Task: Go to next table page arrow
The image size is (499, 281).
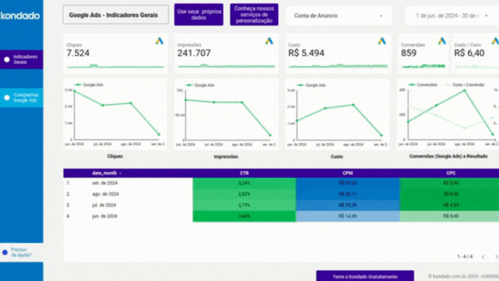Action: click(496, 257)
